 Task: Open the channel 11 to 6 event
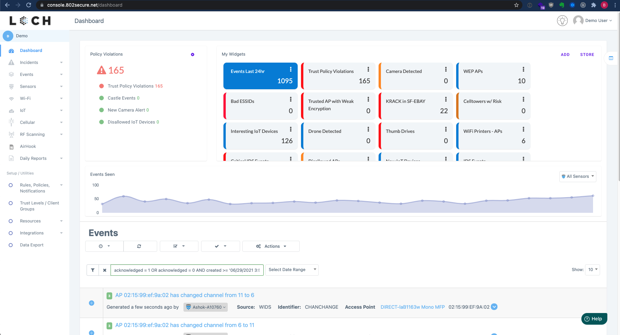185,295
